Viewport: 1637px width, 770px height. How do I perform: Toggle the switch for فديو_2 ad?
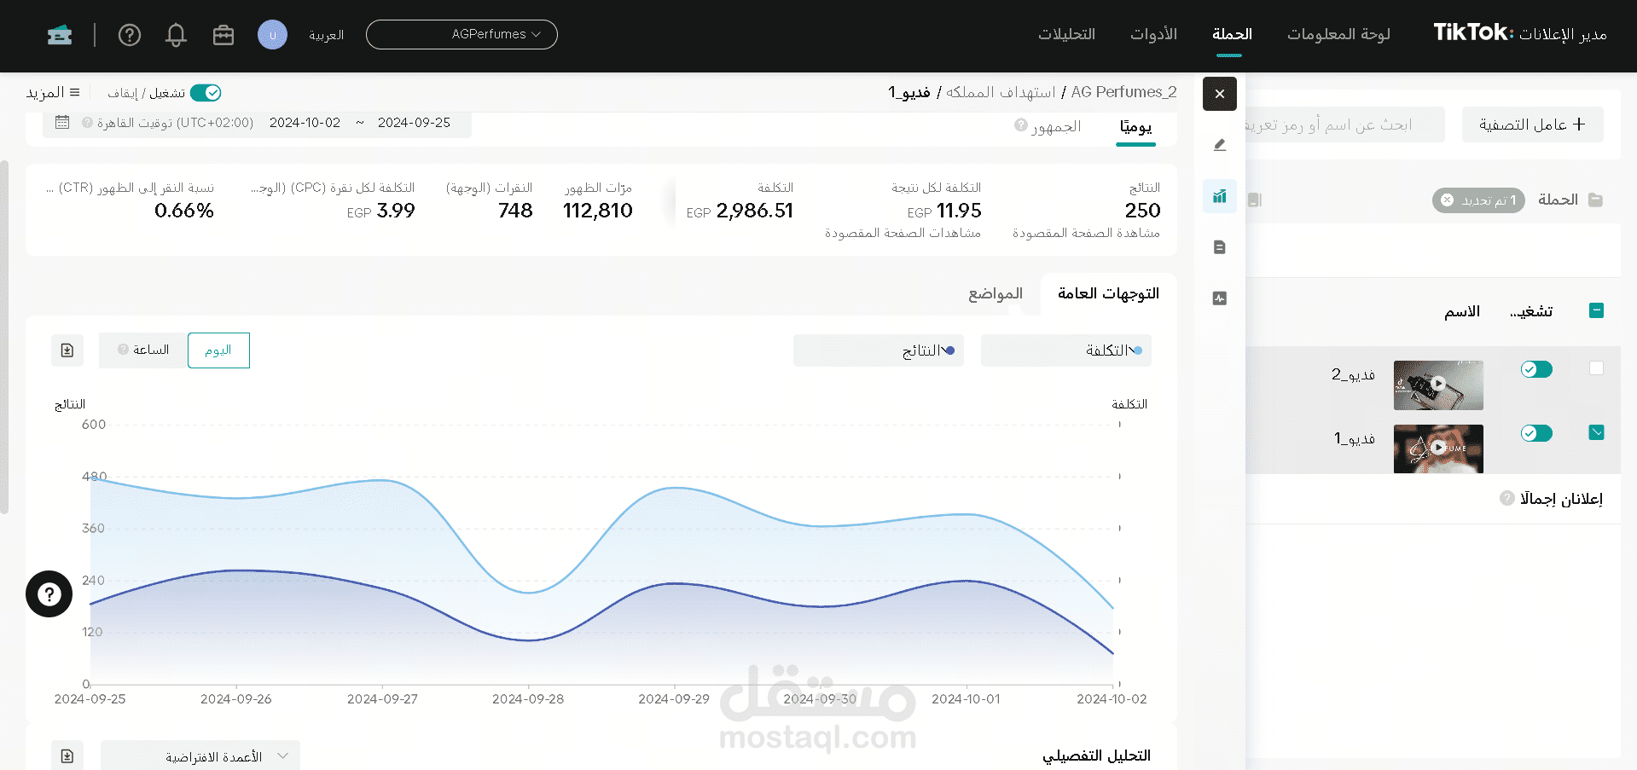(x=1536, y=369)
